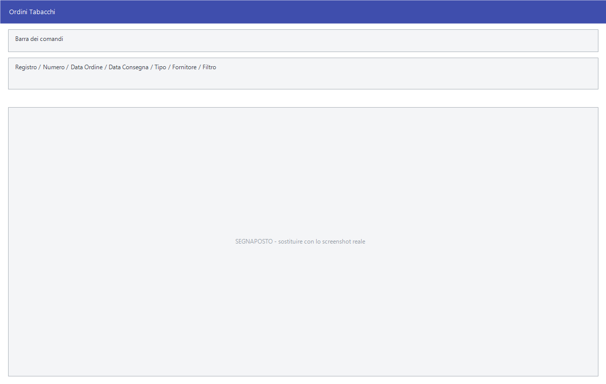This screenshot has width=606, height=384.
Task: Click the word "Registro" in the fields row
Action: coord(26,67)
